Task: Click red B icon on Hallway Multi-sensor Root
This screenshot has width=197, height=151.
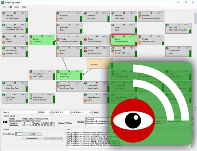Action: coord(85,51)
